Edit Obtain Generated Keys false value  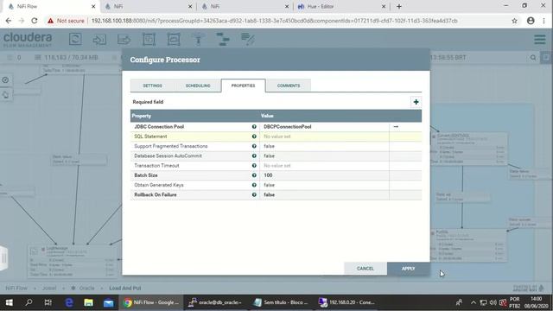324,185
